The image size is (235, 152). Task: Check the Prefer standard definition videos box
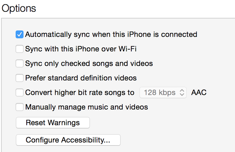tap(19, 78)
